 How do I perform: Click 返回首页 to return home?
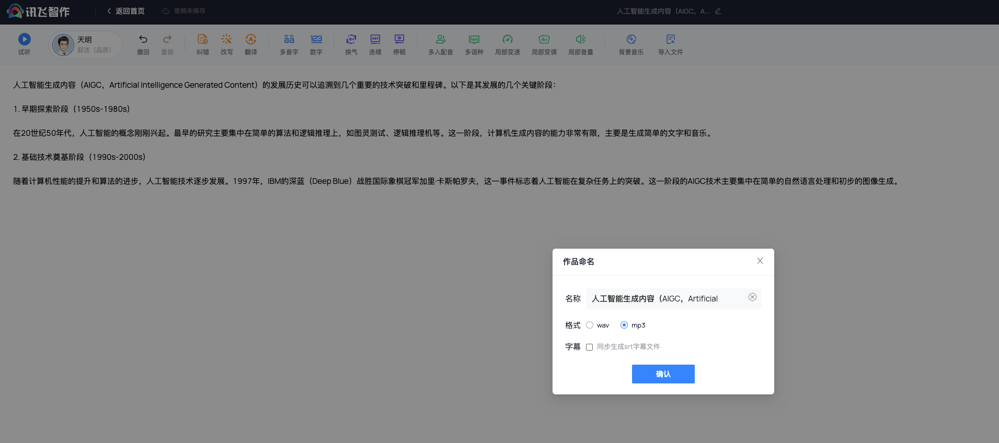tap(126, 11)
